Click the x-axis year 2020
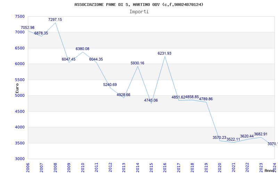Viewport: 278px width, 174px height. 220,167
